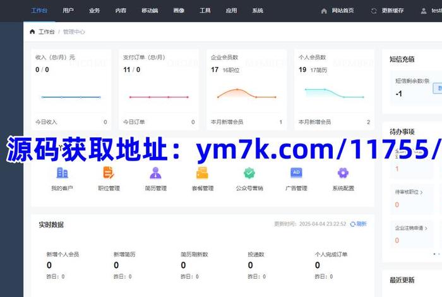Viewport: 442px width, 297px height.
Task: Click 短信剩余数/条 label
Action: pos(412,81)
